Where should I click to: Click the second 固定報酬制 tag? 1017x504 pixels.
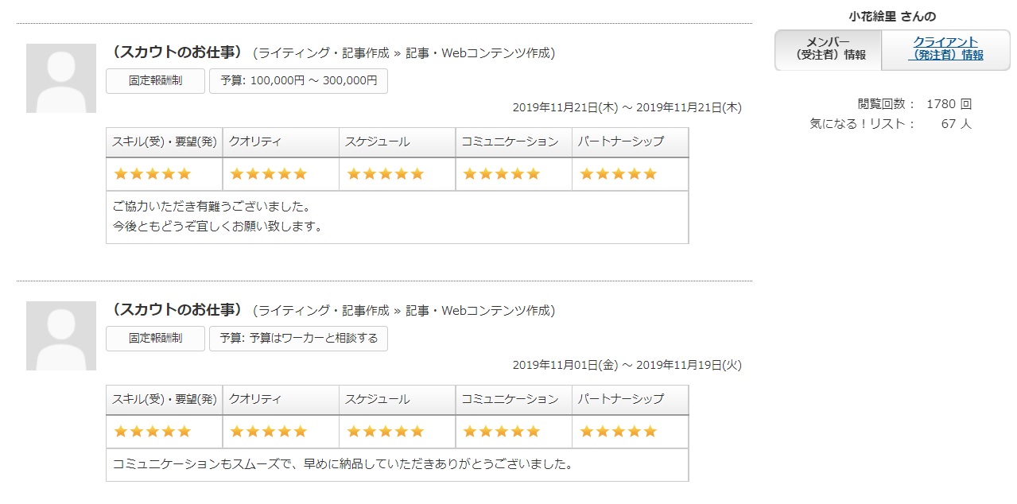click(155, 339)
